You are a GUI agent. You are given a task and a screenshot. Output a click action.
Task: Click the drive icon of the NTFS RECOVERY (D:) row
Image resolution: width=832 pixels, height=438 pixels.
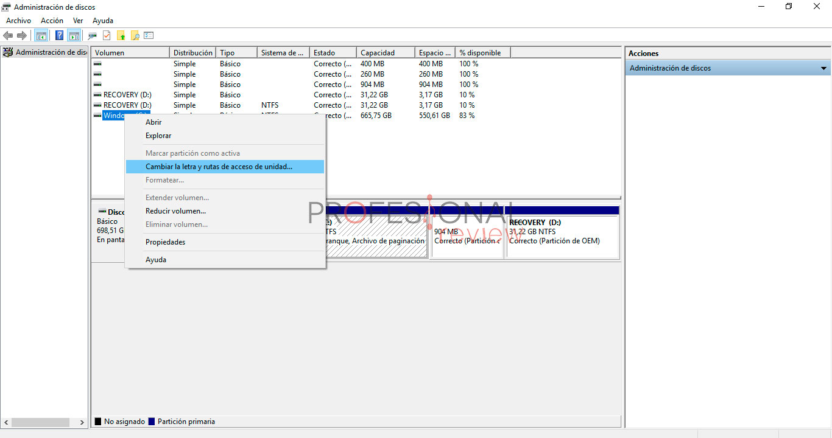97,105
